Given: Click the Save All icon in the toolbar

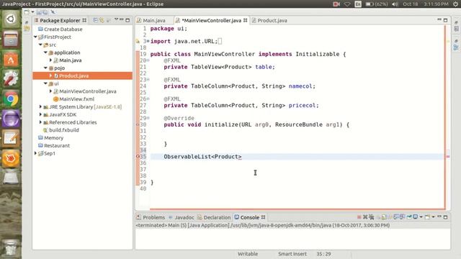Looking at the screenshot, I should pos(45,12).
